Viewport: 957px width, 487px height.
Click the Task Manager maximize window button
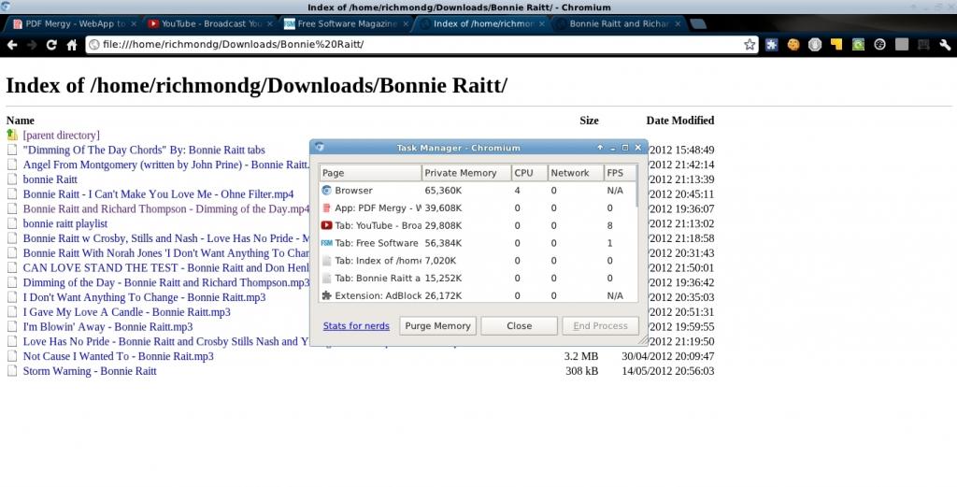tap(625, 148)
